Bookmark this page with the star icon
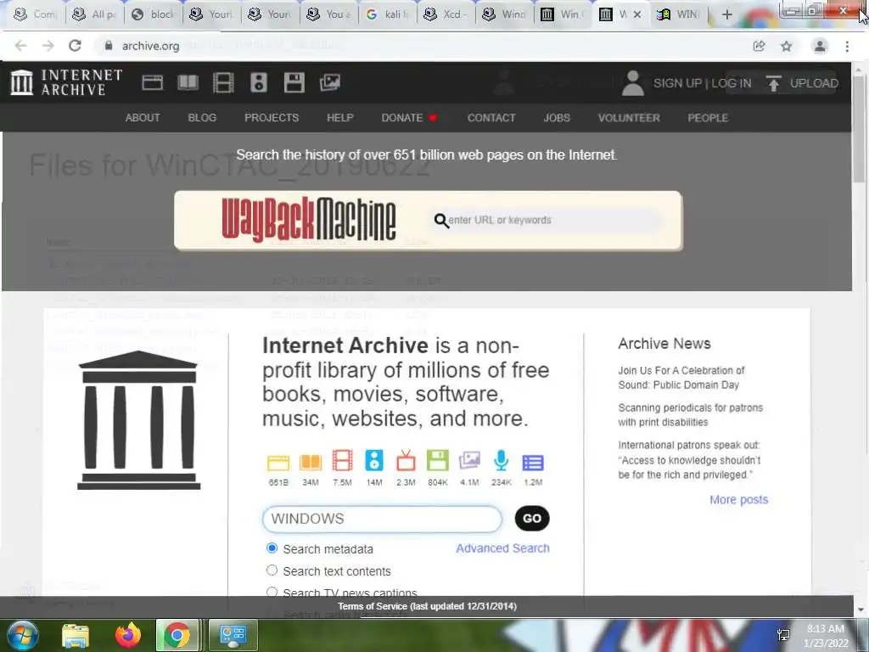 (787, 46)
